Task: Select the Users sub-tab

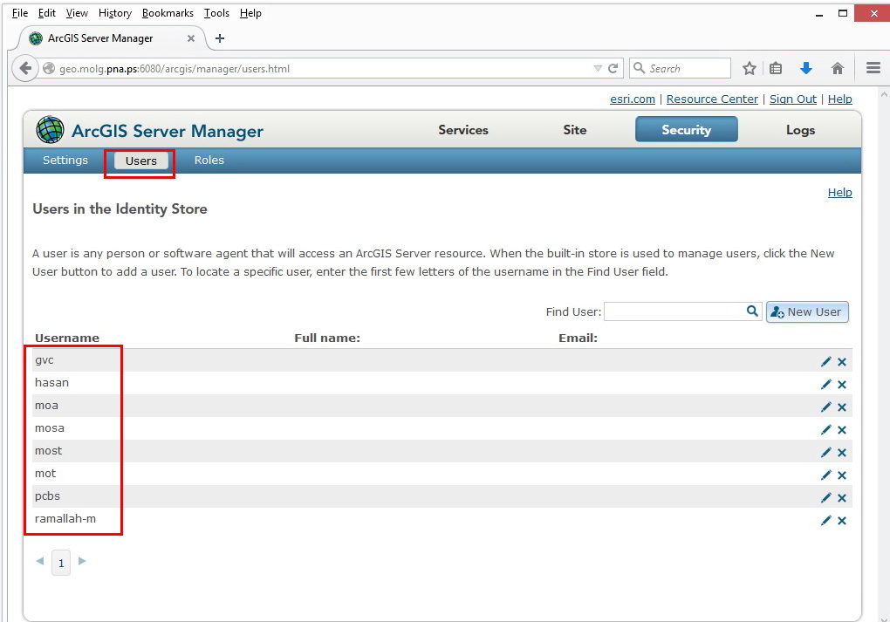Action: pos(140,161)
